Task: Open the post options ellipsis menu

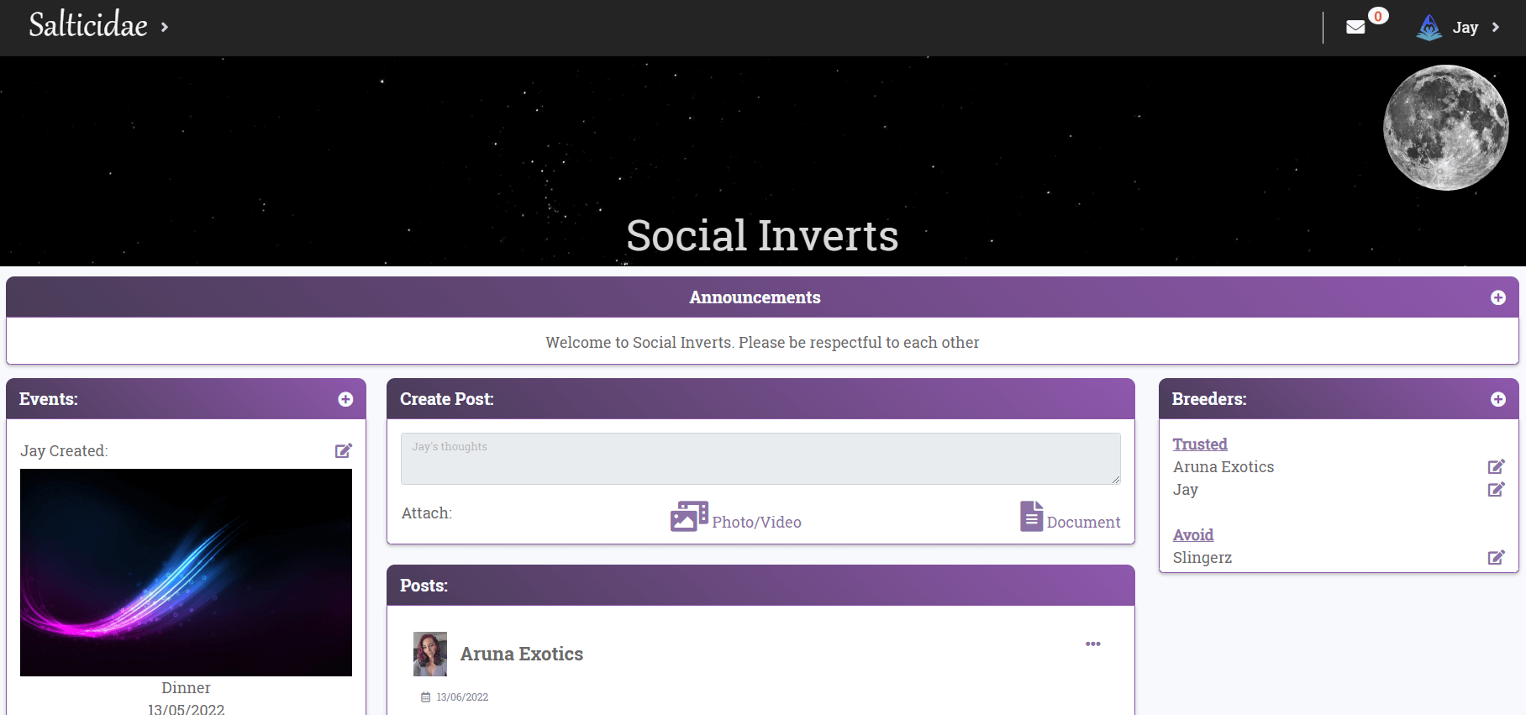Action: click(1092, 644)
